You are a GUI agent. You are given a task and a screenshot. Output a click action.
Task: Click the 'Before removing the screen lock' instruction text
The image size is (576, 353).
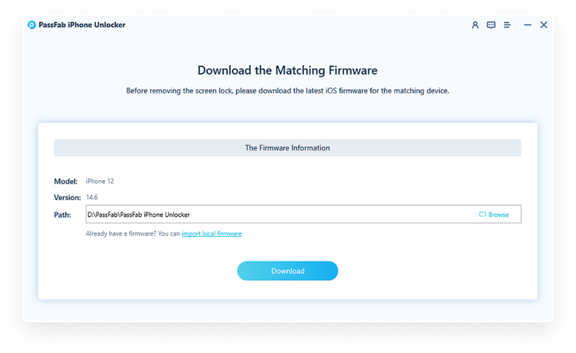pyautogui.click(x=287, y=91)
